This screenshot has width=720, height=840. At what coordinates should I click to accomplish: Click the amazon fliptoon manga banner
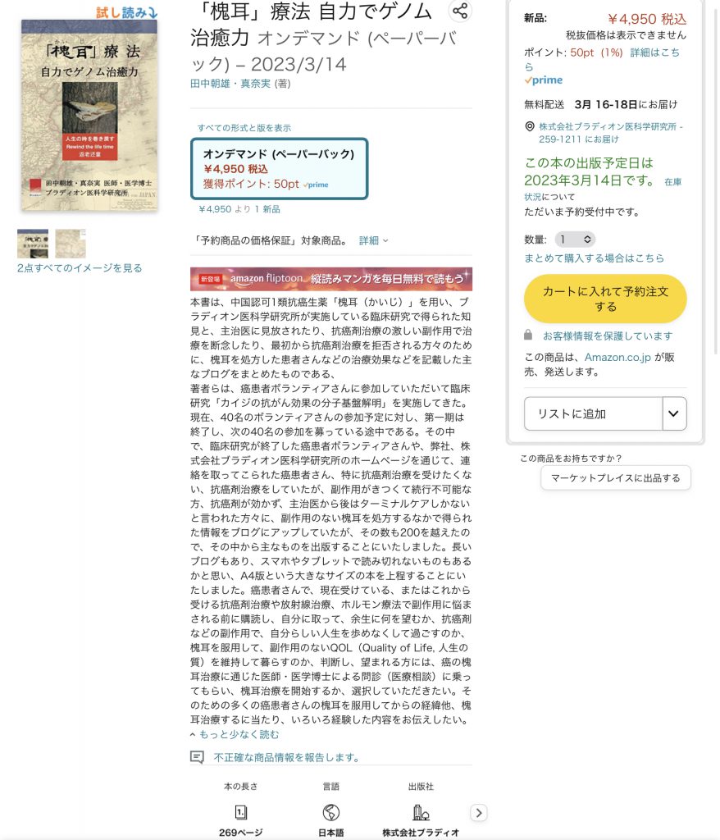tap(331, 279)
